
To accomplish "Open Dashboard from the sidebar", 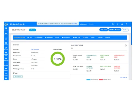I will pos(6,29).
